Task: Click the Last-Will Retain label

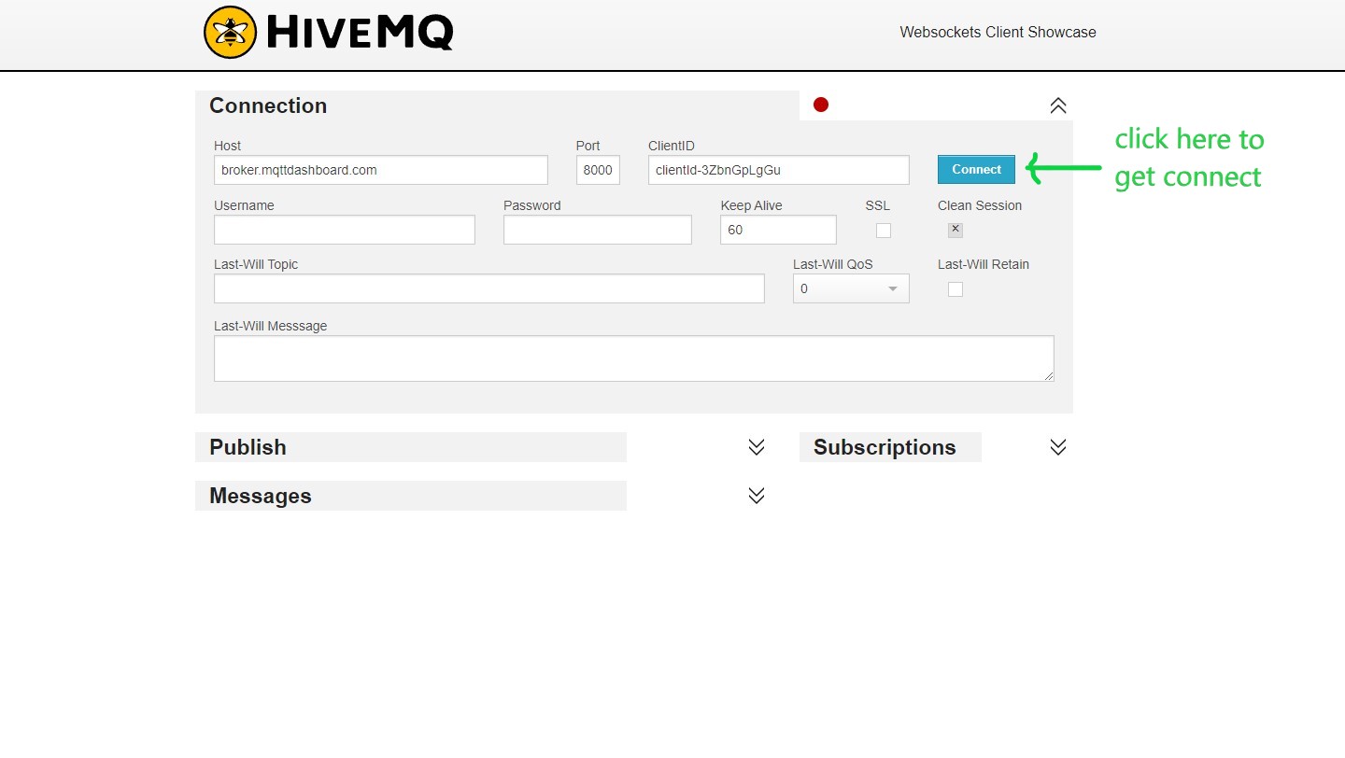Action: [984, 264]
